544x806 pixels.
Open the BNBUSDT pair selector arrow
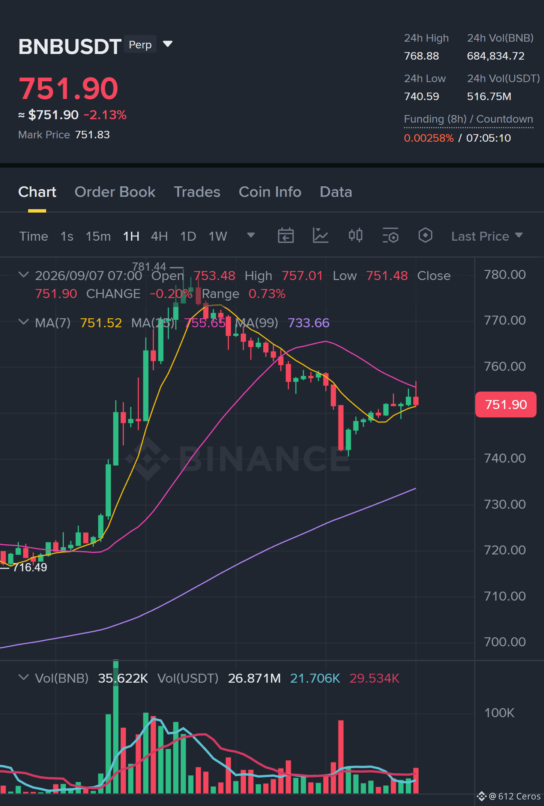[x=168, y=44]
